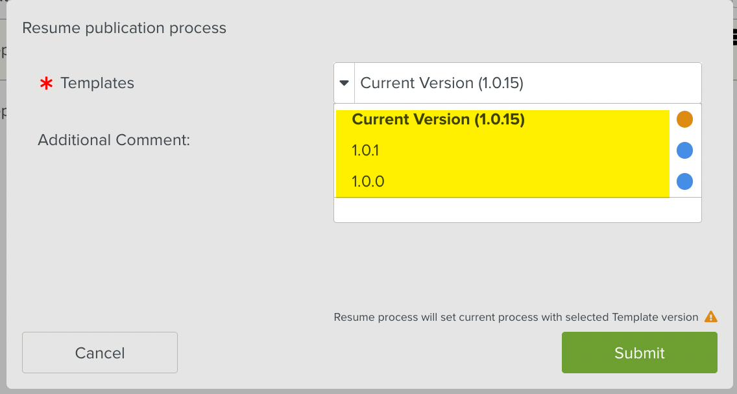Click the blue dot next to 1.0.1
The width and height of the screenshot is (737, 394).
coord(684,150)
